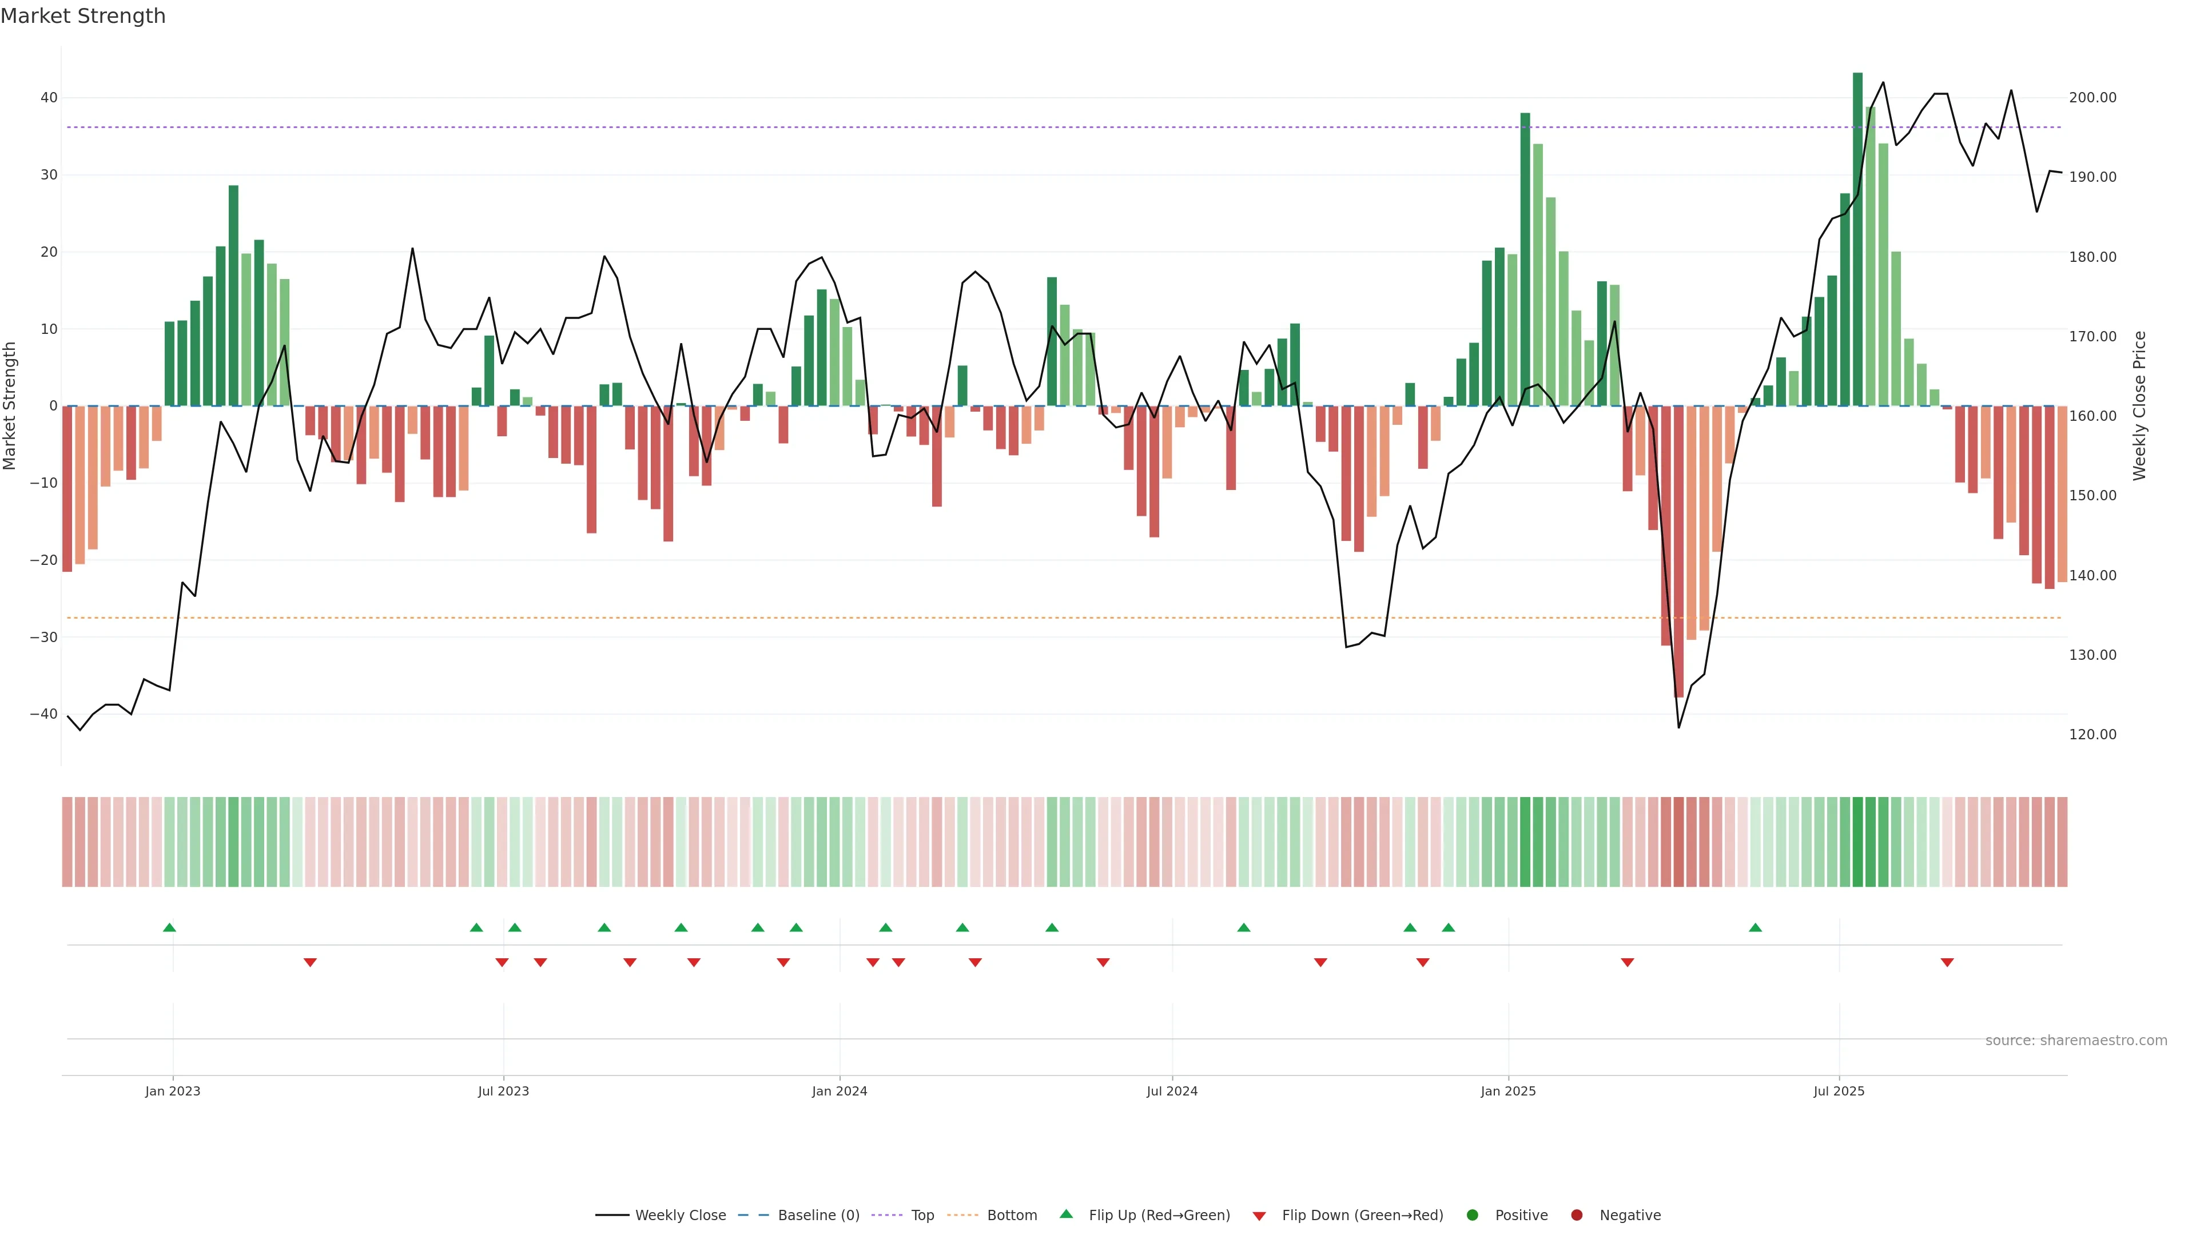Image resolution: width=2196 pixels, height=1235 pixels.
Task: Click the last red flip-down triangle after Jul 2025
Action: point(1947,962)
